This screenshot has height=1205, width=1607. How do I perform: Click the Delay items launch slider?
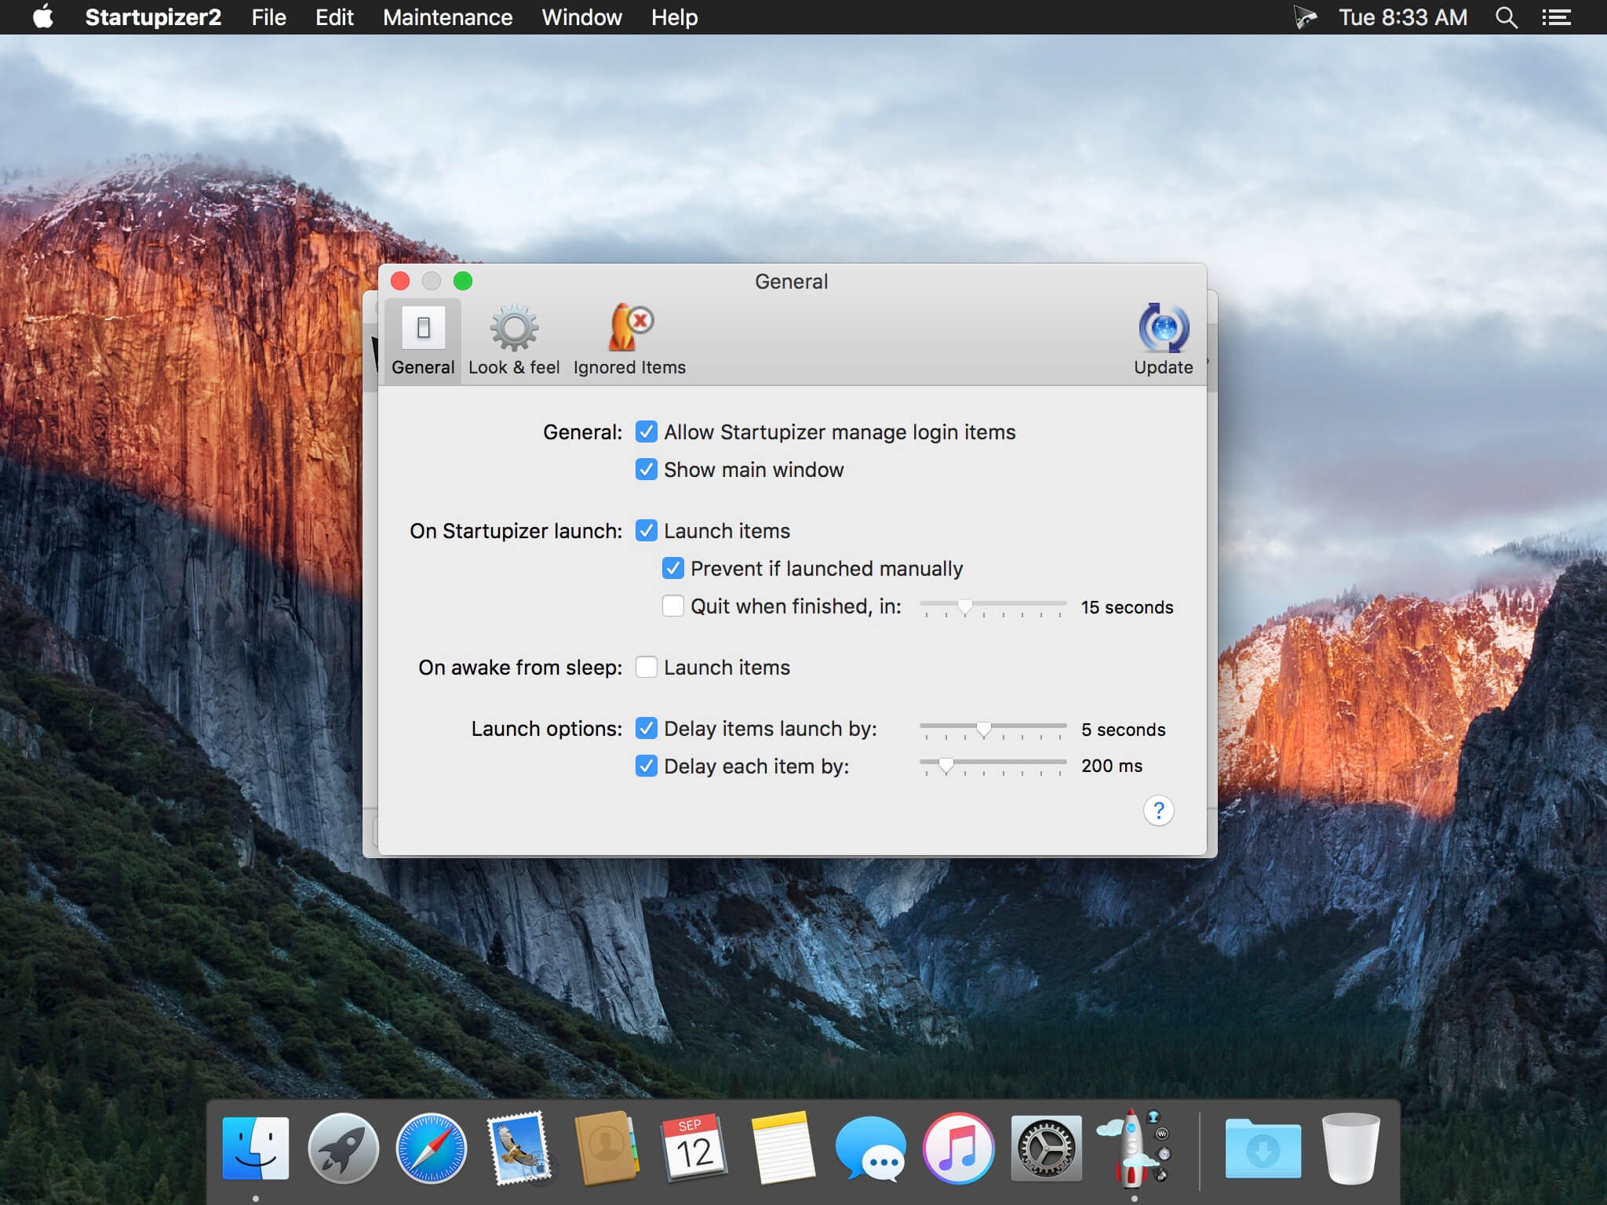[993, 730]
